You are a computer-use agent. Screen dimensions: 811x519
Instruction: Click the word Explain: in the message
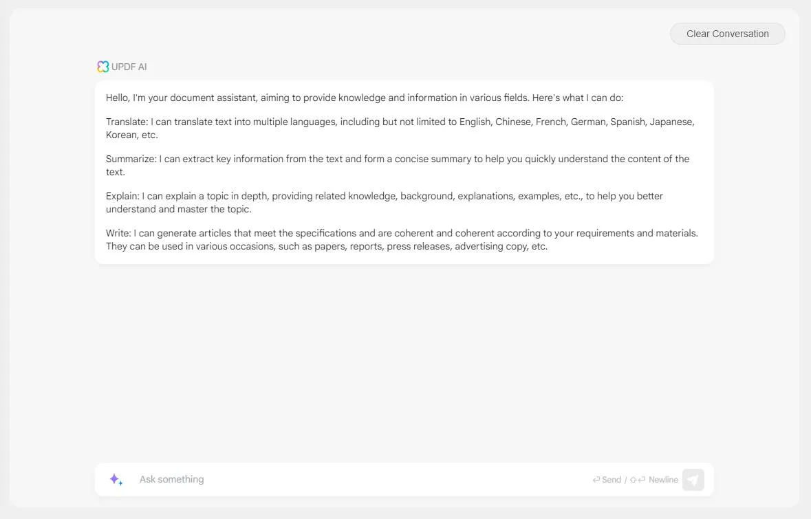[x=122, y=197]
